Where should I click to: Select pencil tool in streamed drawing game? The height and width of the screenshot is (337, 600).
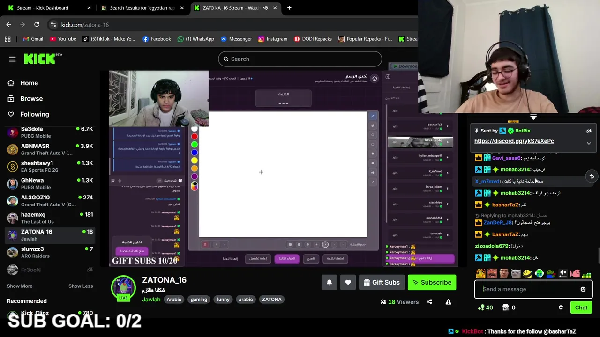point(373,116)
